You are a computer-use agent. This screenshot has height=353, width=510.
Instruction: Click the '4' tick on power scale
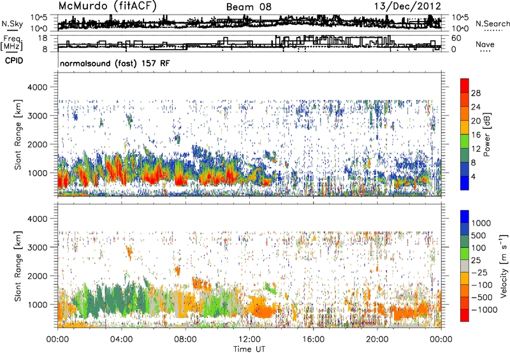(474, 176)
